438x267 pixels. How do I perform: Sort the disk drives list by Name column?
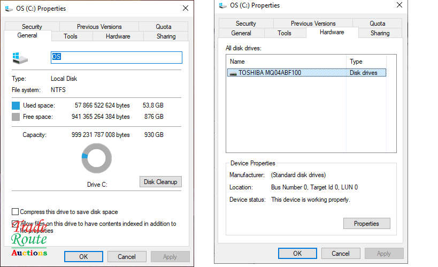pyautogui.click(x=286, y=62)
